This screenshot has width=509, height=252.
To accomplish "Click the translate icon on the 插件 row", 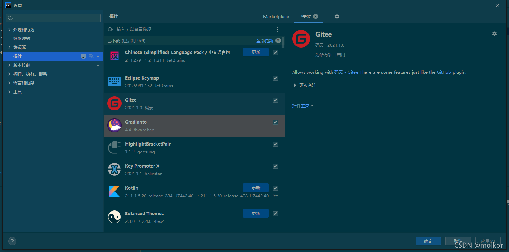I will pos(91,56).
